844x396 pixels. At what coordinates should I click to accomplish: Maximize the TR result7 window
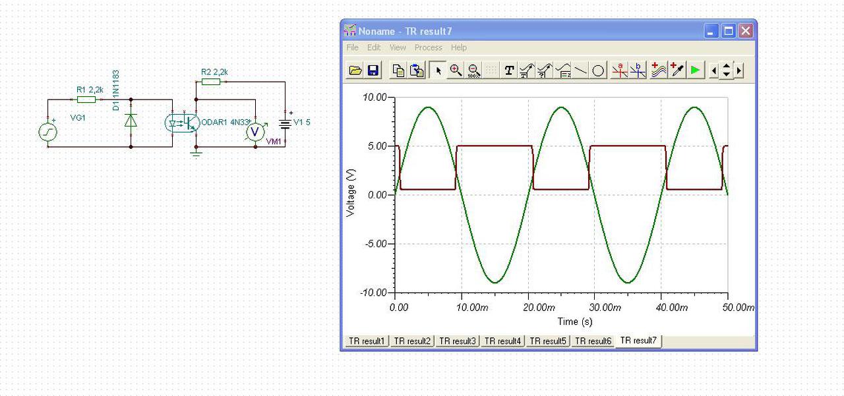729,31
